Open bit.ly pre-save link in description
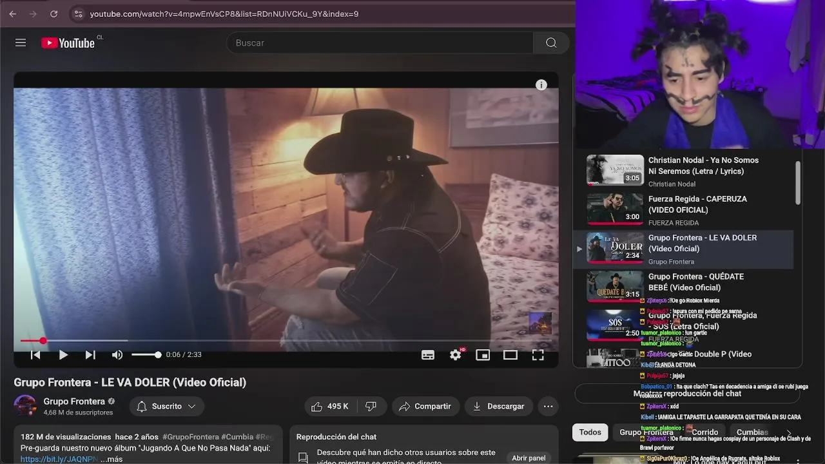825x464 pixels. click(x=59, y=459)
